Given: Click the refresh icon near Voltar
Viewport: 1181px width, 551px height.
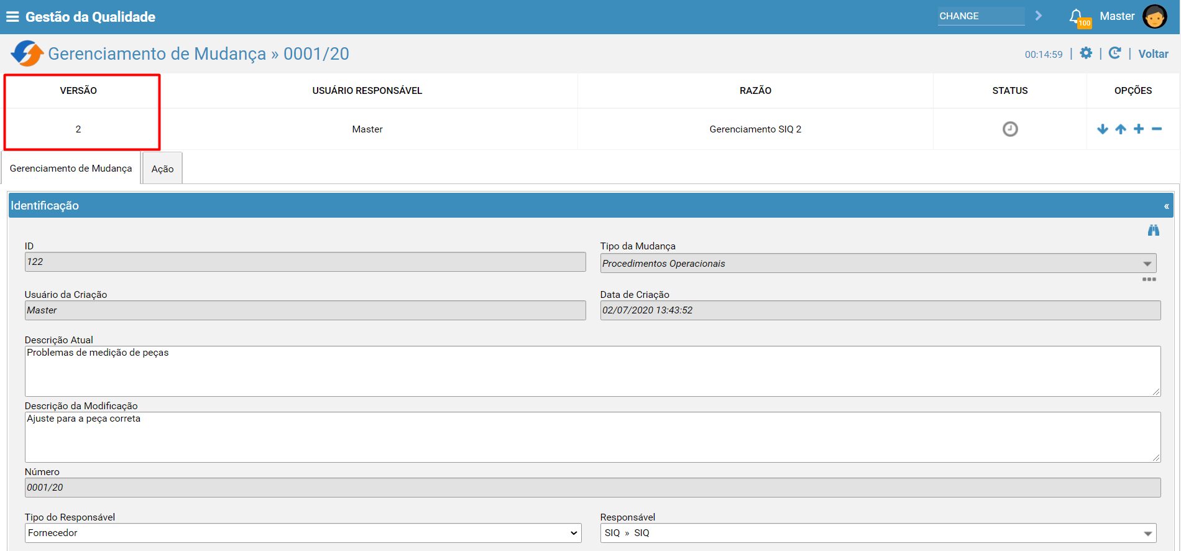Looking at the screenshot, I should pos(1115,53).
